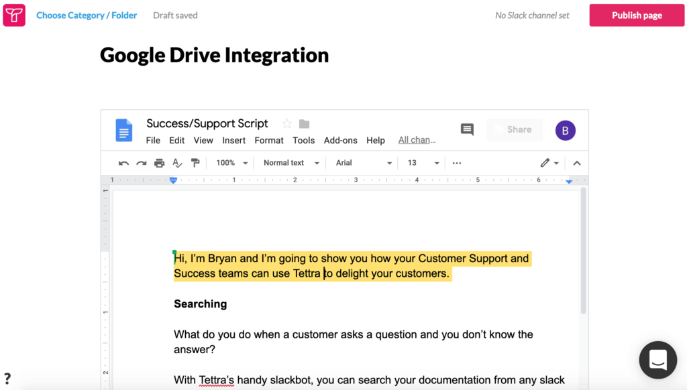
Task: Click the left indent marker on ruler
Action: coord(173,180)
